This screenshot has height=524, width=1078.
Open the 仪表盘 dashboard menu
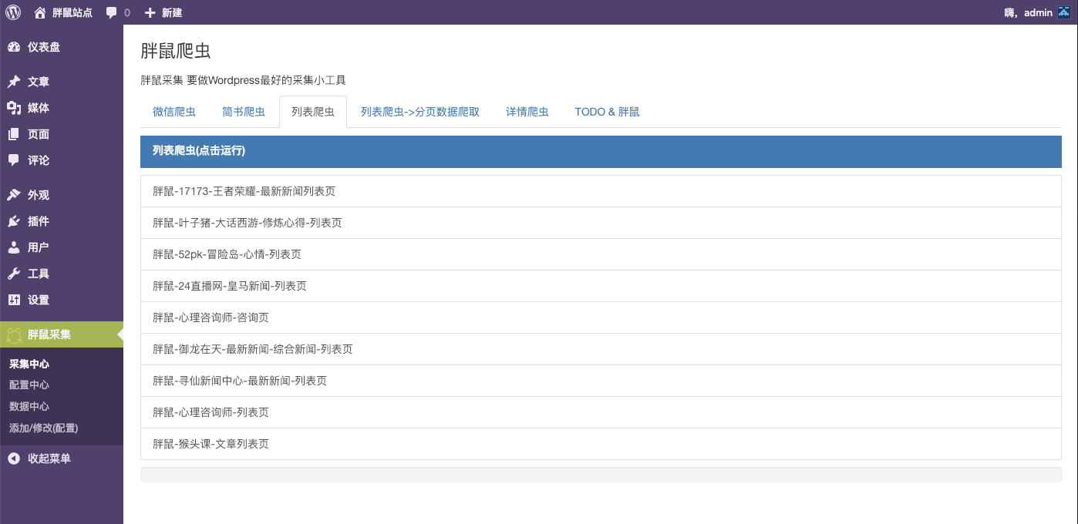[43, 47]
